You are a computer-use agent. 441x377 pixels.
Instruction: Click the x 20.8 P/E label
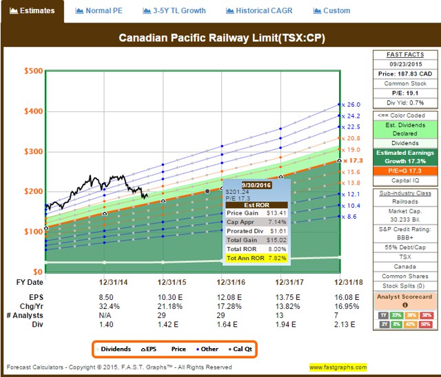click(351, 138)
